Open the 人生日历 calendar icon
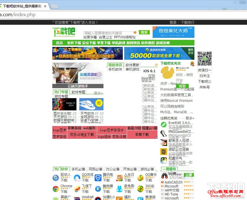Viewport: 247px width, 200px height. click(119, 178)
